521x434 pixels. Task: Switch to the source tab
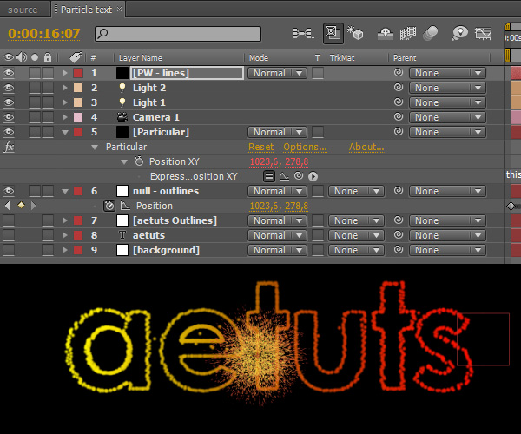tap(23, 10)
